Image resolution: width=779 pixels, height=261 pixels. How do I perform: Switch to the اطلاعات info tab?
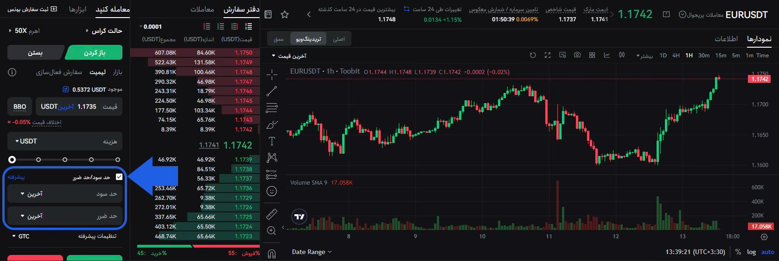(x=726, y=39)
